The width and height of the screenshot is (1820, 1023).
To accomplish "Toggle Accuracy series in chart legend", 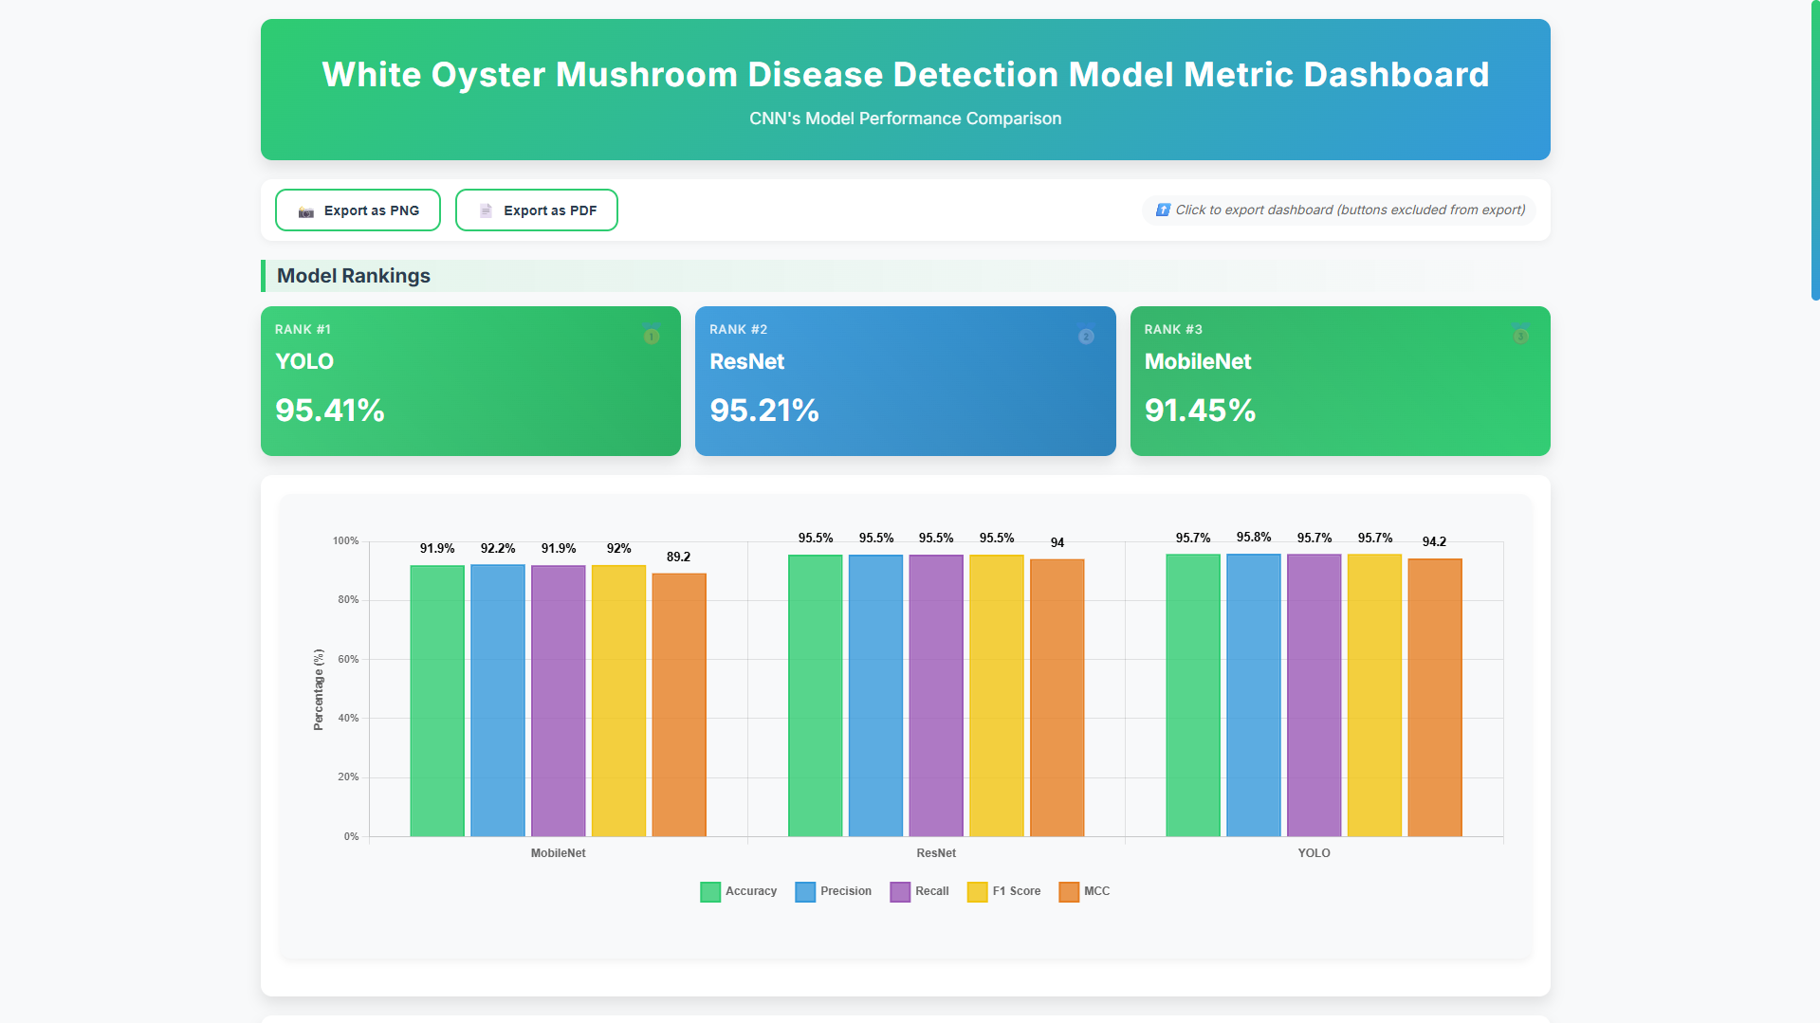I will [x=738, y=891].
